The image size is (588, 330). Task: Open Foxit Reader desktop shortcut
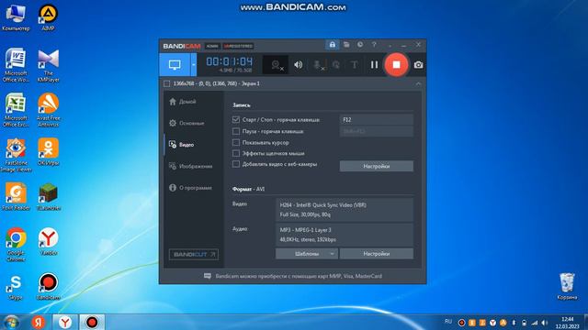pyautogui.click(x=16, y=196)
